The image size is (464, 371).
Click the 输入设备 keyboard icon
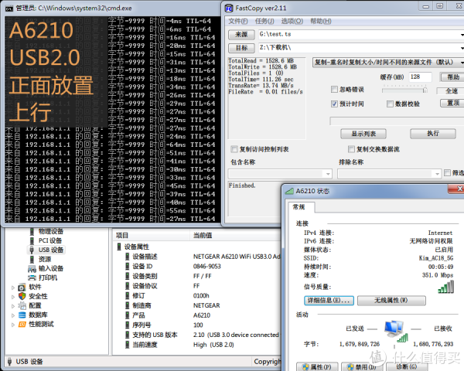coord(32,269)
